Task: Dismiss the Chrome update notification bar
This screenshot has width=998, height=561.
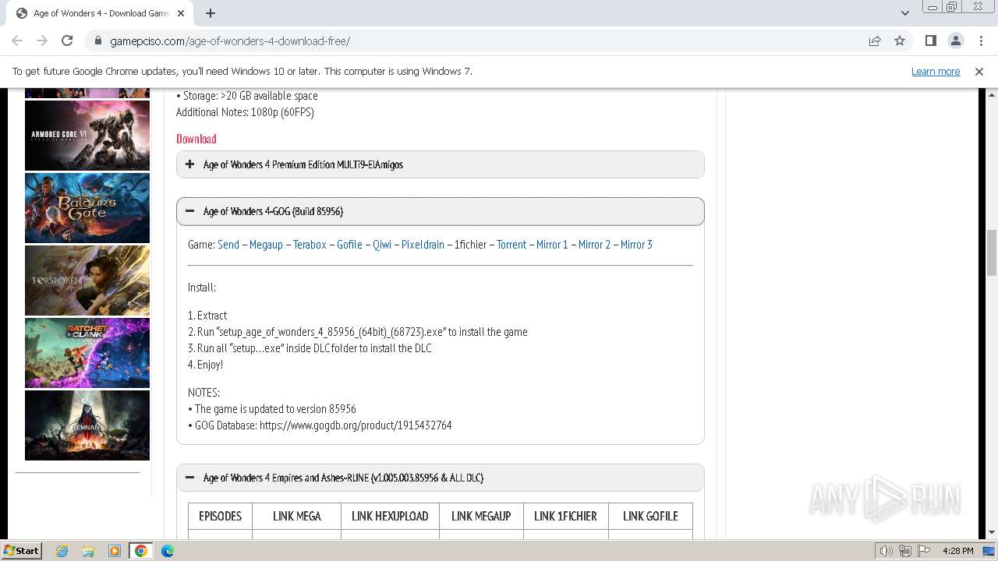Action: pyautogui.click(x=979, y=71)
